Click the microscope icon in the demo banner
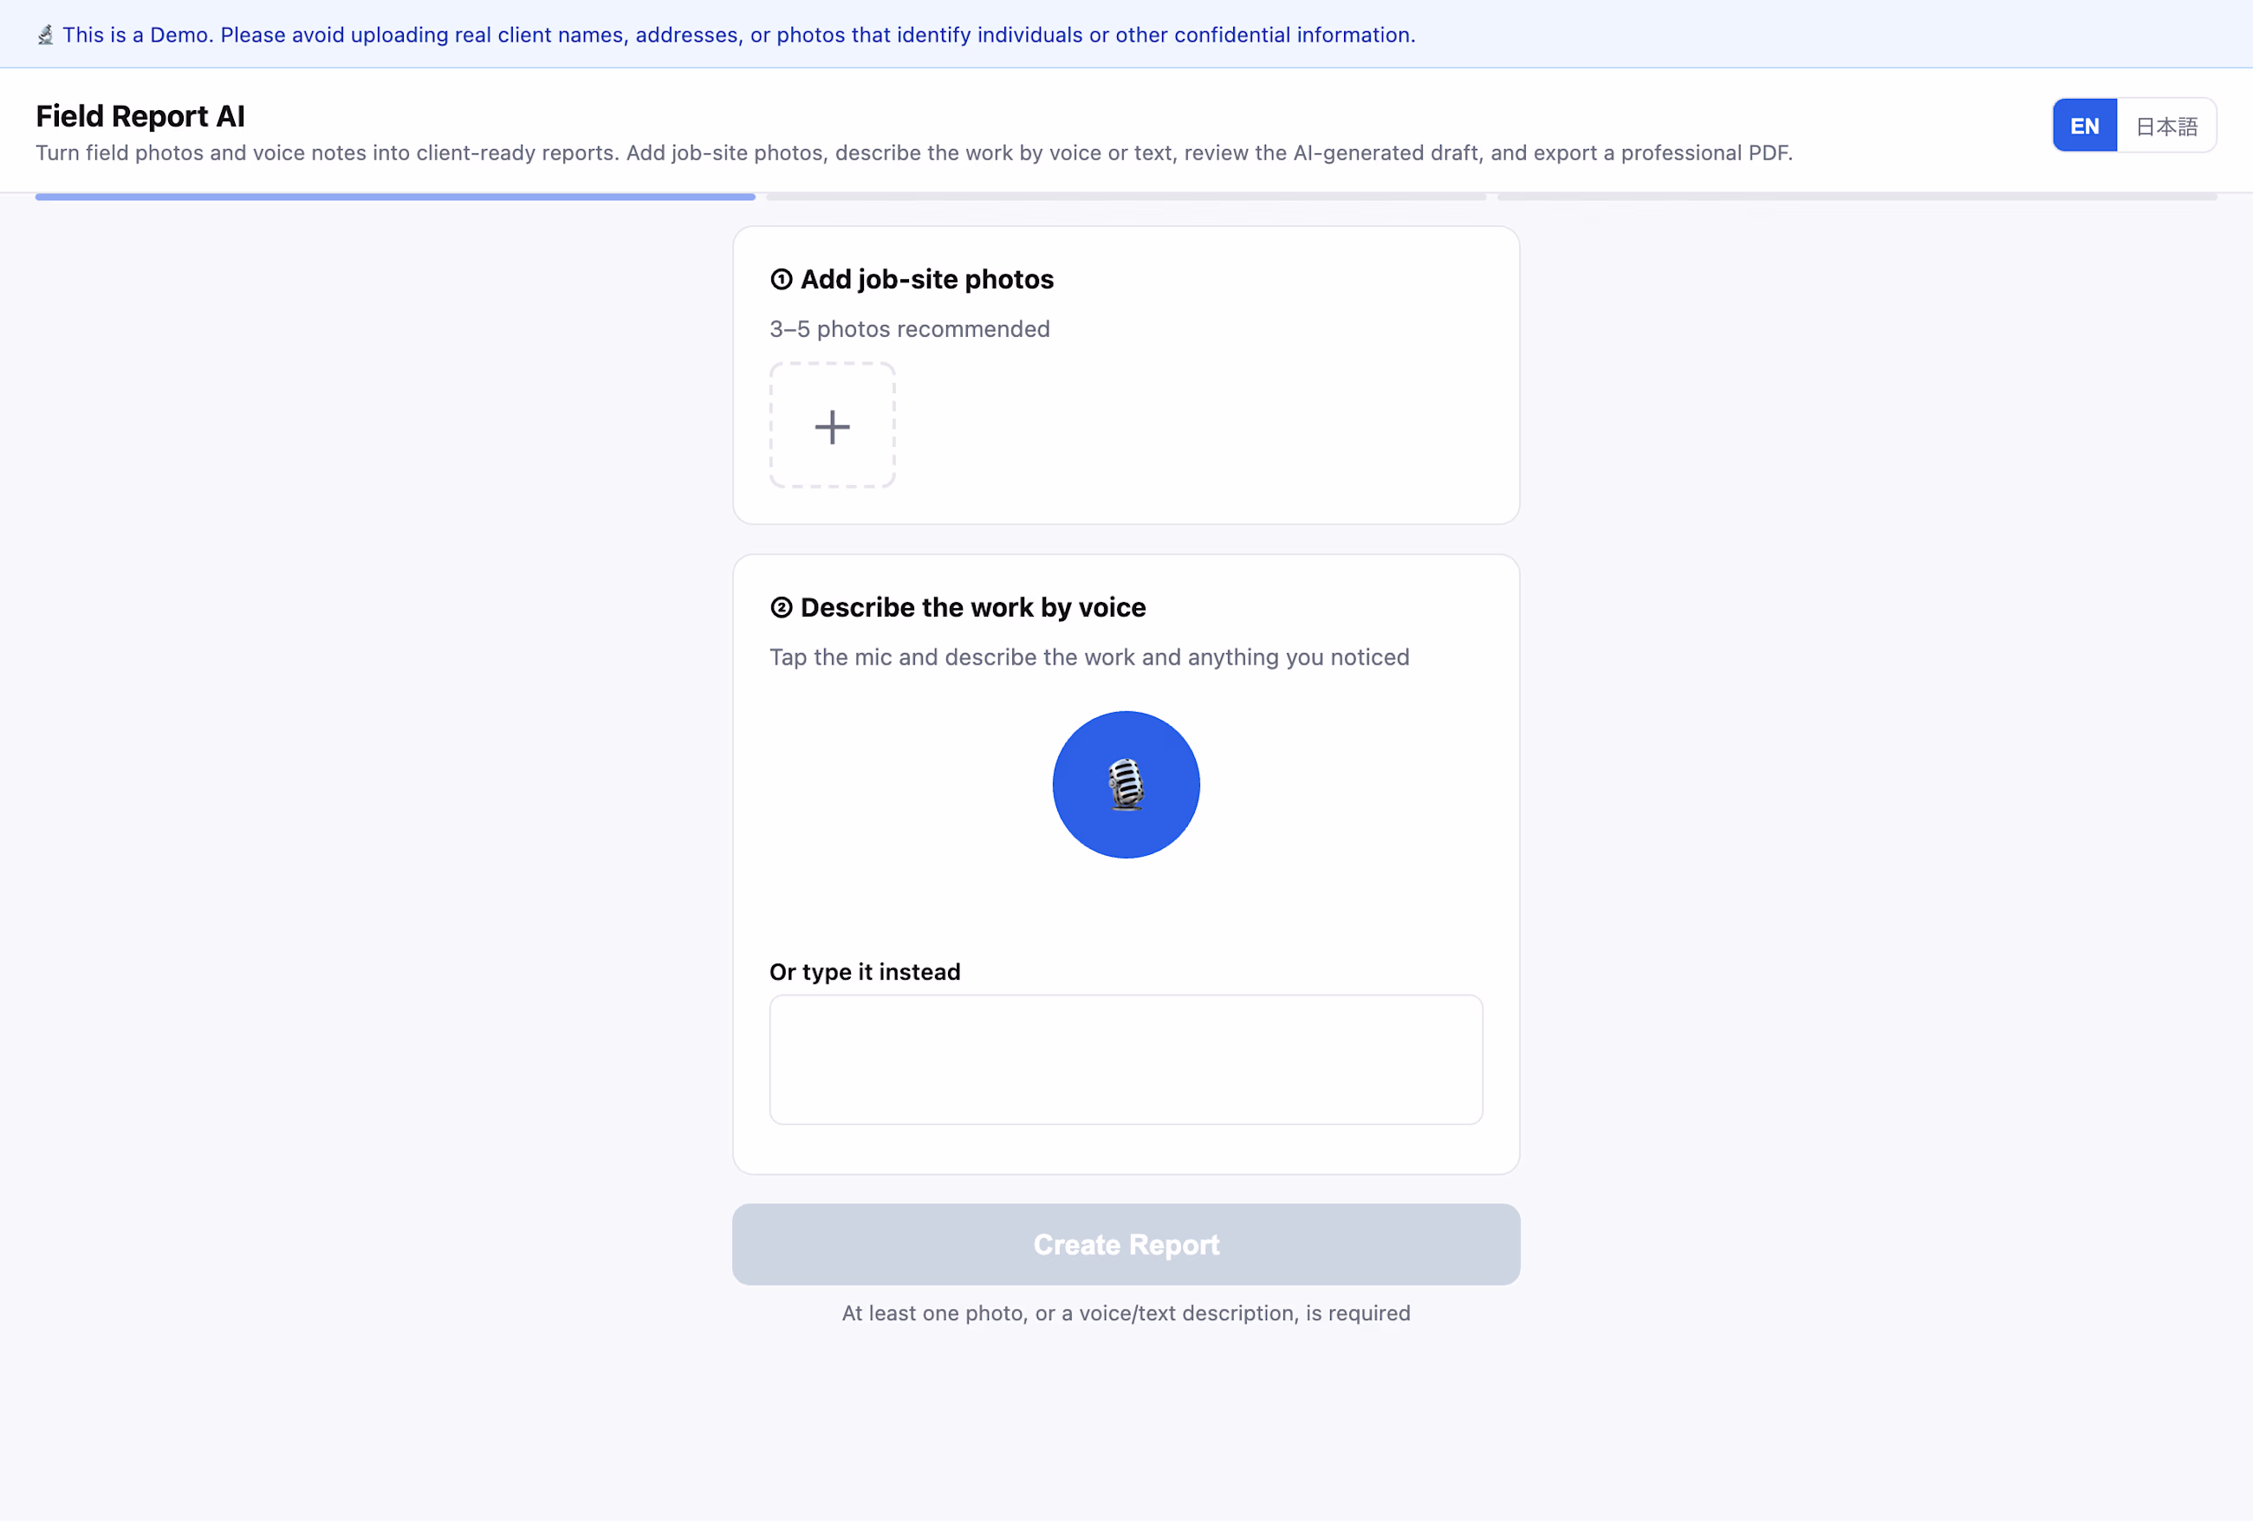Viewport: 2253px width, 1522px height. click(x=46, y=35)
